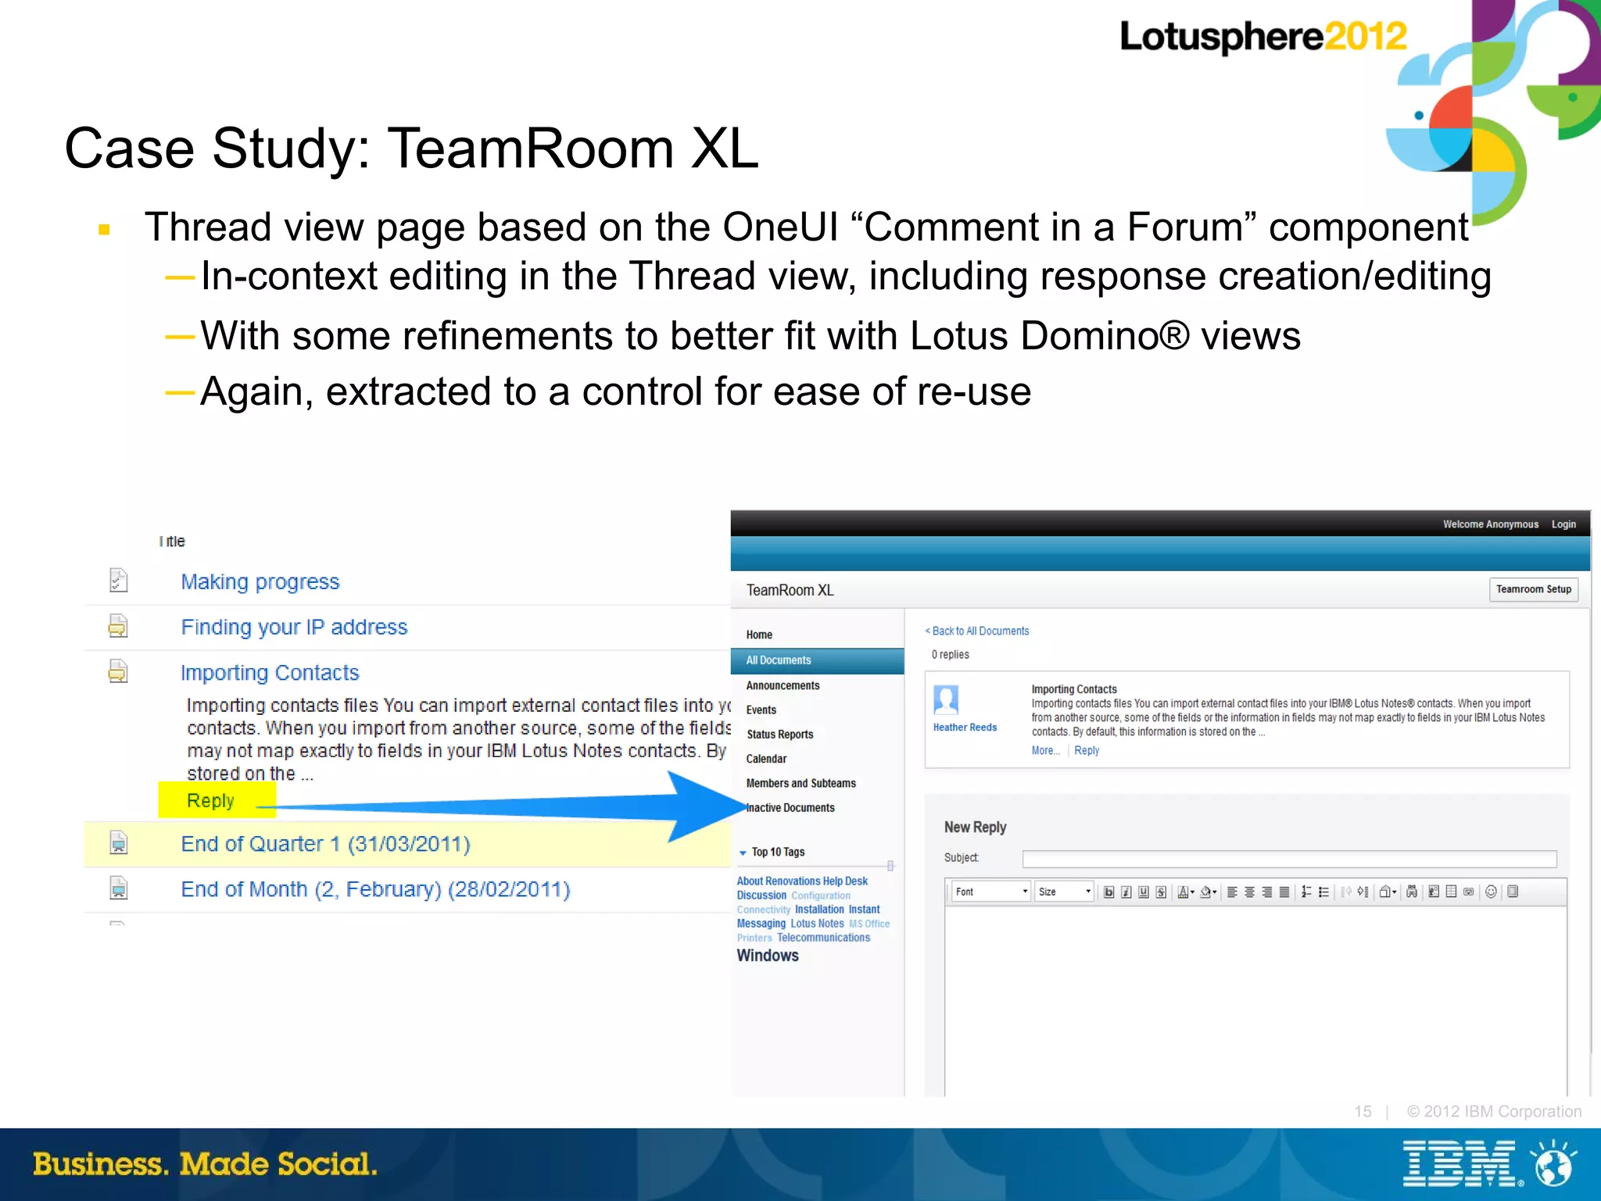This screenshot has height=1201, width=1601.
Task: Insert an emoticon smiley
Action: coord(1491,892)
